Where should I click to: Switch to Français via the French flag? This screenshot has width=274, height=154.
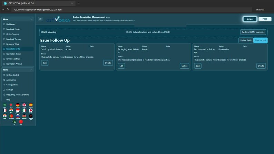click(x=5, y=111)
